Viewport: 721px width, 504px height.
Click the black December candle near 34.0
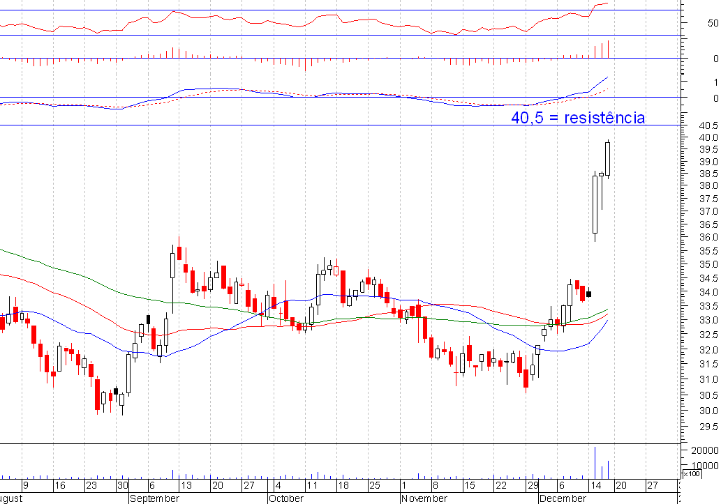click(x=588, y=294)
